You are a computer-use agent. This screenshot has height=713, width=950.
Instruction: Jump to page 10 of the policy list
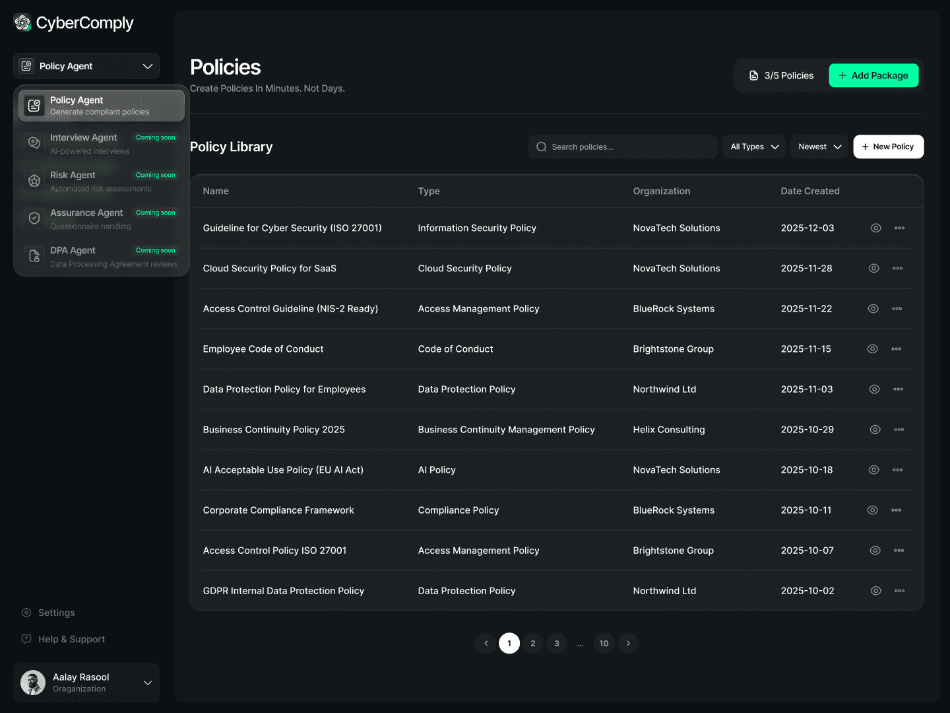(x=604, y=643)
